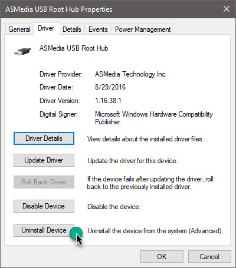Click 'View details about the installed driver files' text
Screen dimensions: 236x268
(x=146, y=139)
